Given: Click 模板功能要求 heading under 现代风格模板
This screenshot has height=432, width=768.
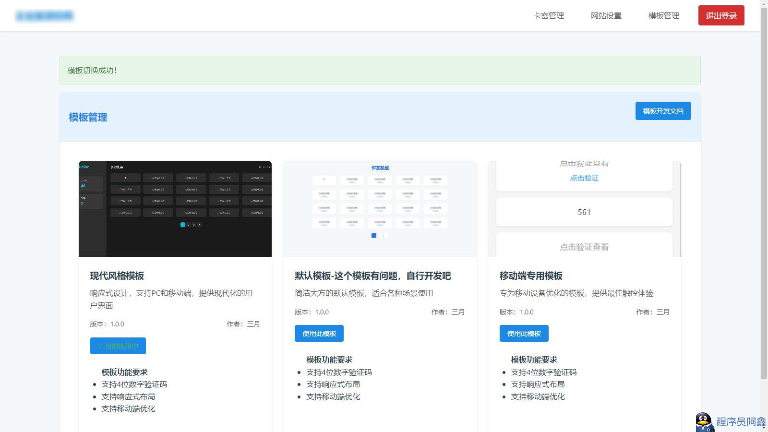Looking at the screenshot, I should click(124, 372).
